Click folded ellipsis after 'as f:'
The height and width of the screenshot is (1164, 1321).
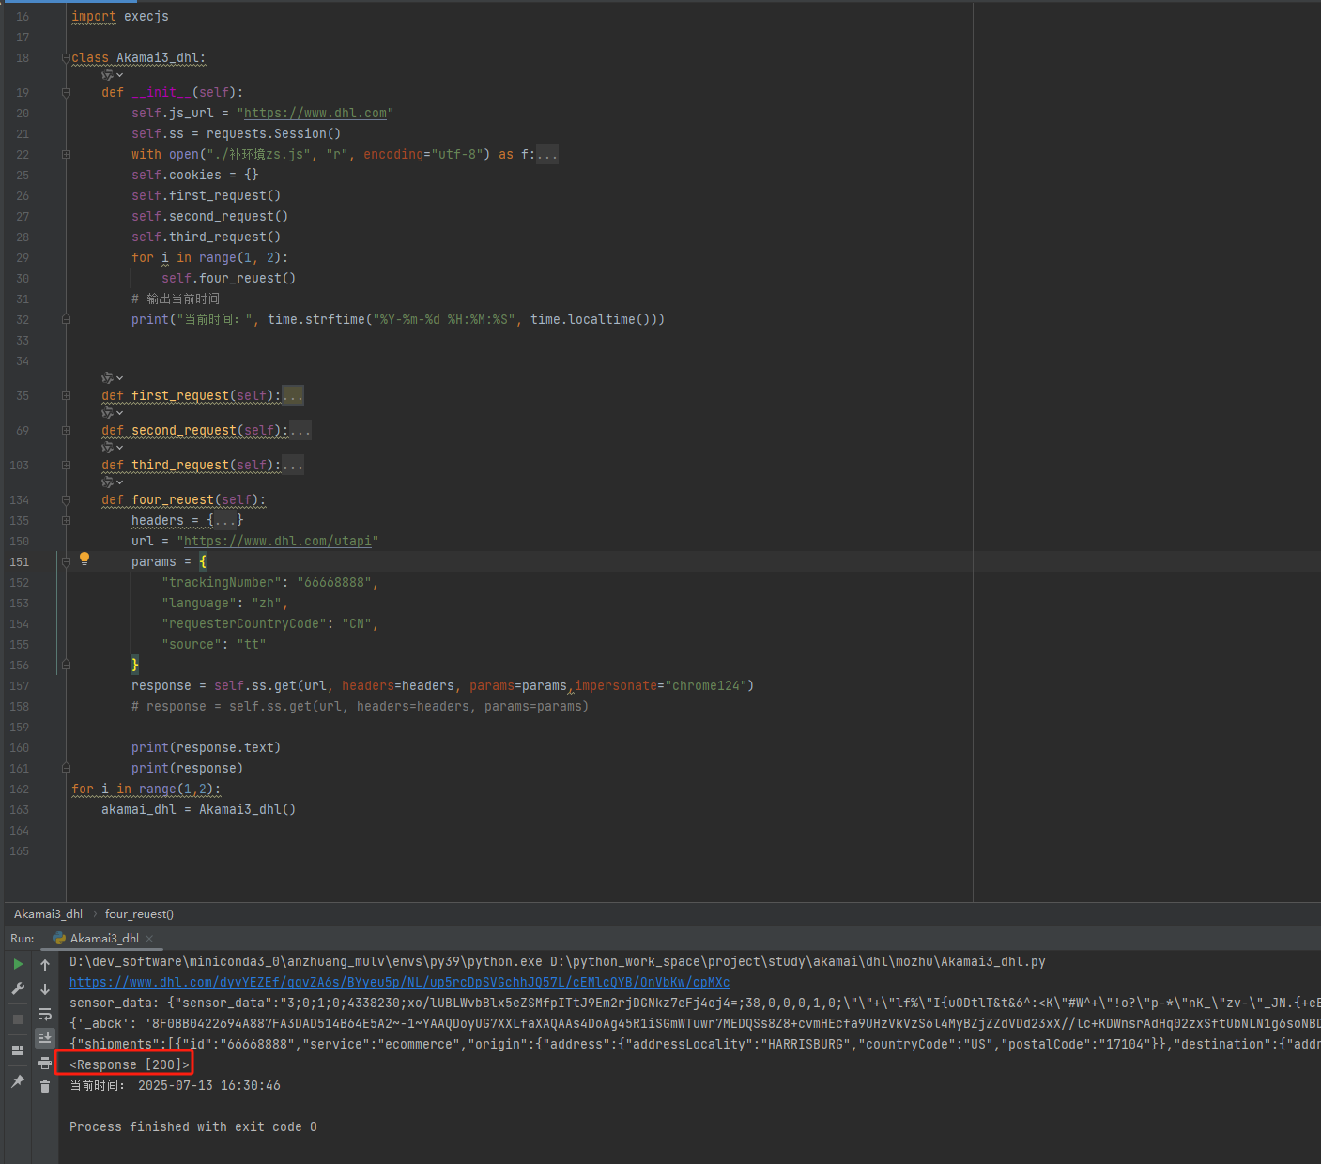pyautogui.click(x=547, y=155)
